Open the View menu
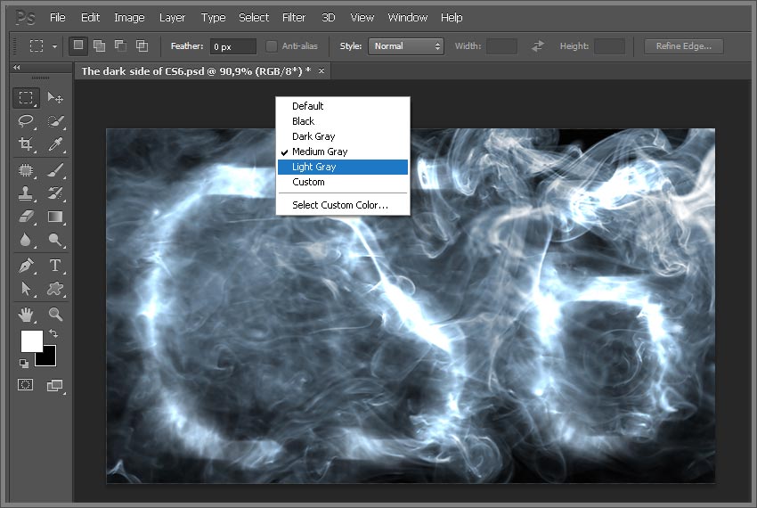The image size is (757, 508). (x=362, y=18)
